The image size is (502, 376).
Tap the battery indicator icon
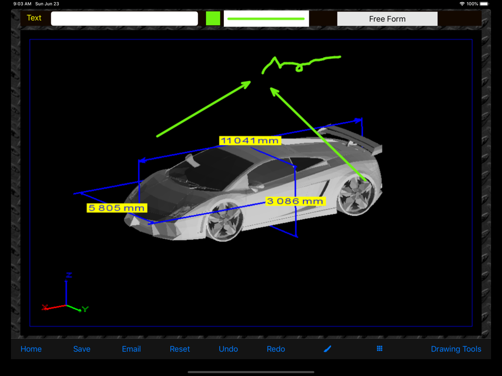tap(484, 4)
